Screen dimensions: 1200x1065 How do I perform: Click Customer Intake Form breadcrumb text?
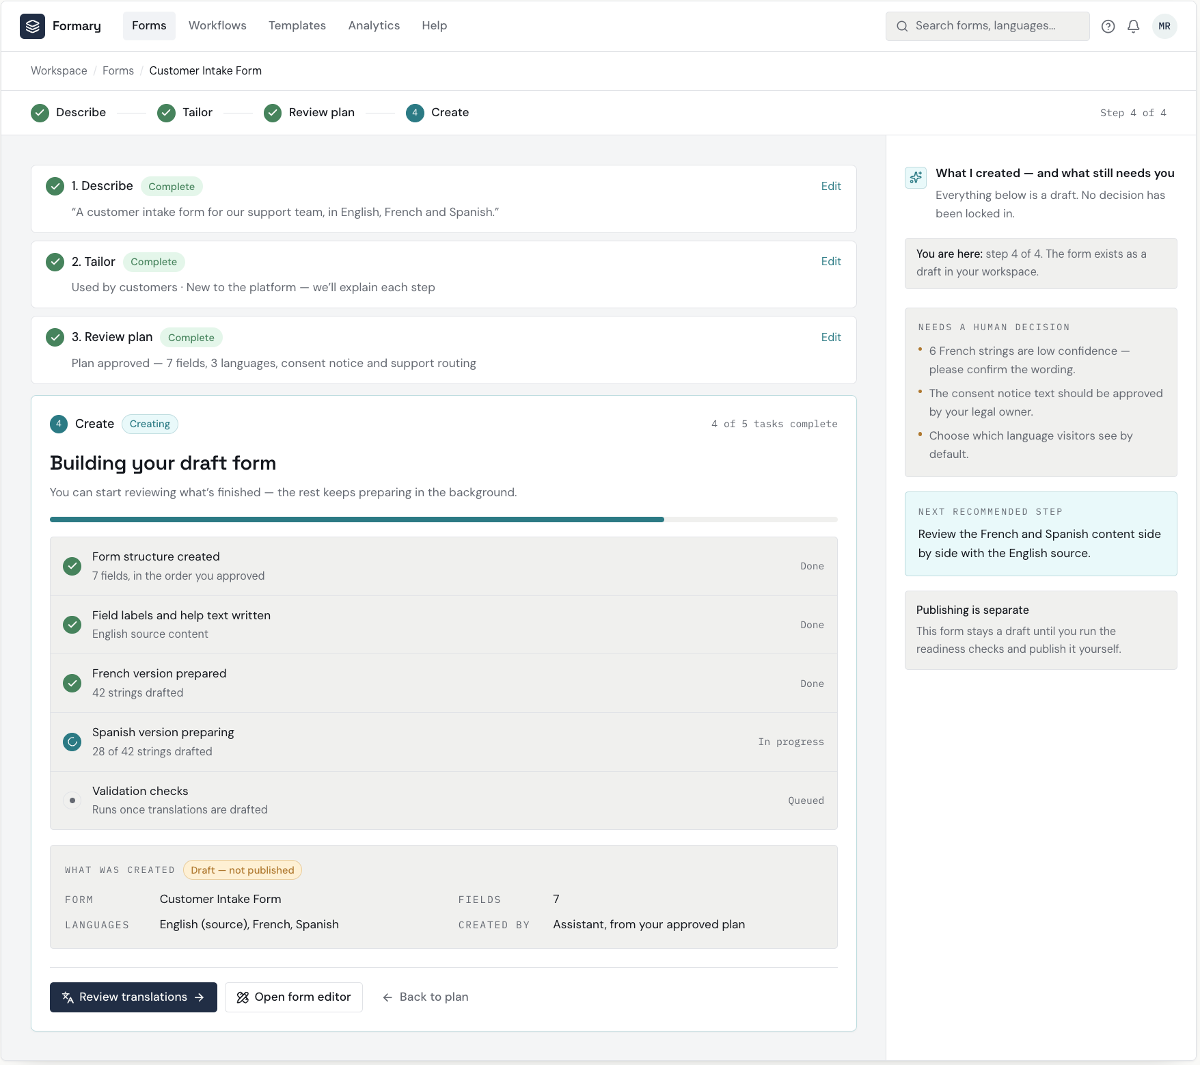click(x=206, y=71)
